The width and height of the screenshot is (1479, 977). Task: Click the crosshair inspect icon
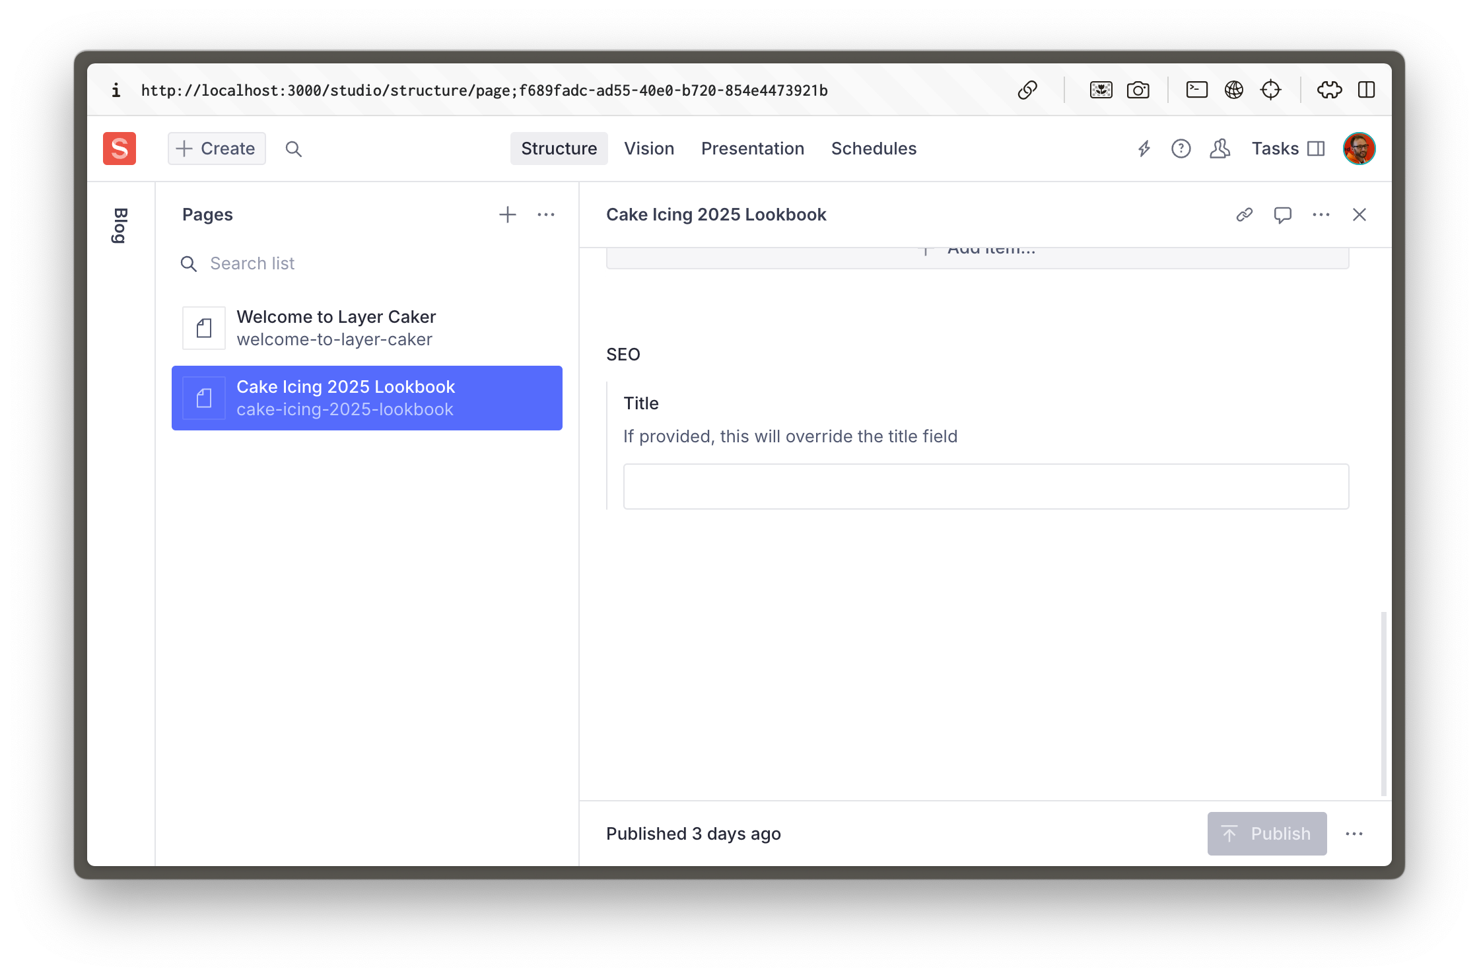point(1270,90)
